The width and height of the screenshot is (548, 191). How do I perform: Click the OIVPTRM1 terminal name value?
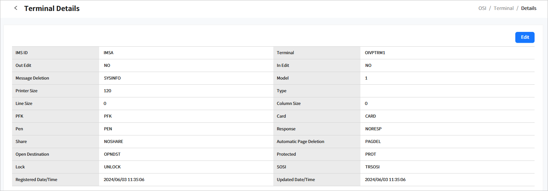pos(375,53)
